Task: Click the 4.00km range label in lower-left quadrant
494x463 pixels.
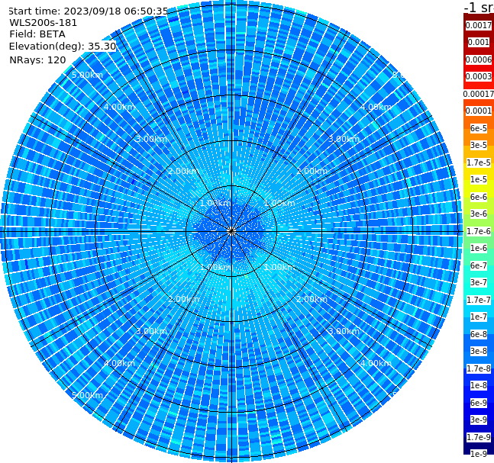Action: pos(119,363)
